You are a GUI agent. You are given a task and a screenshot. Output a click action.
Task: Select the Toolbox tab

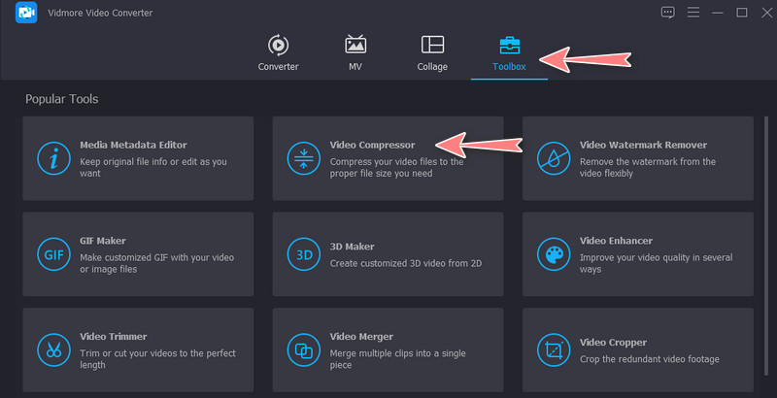coord(509,52)
